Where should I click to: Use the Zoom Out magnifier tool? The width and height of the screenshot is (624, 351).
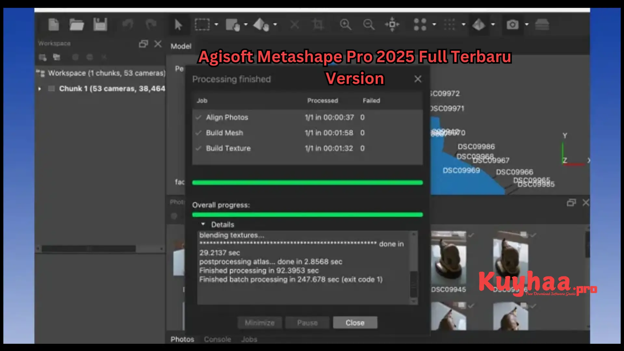[369, 24]
